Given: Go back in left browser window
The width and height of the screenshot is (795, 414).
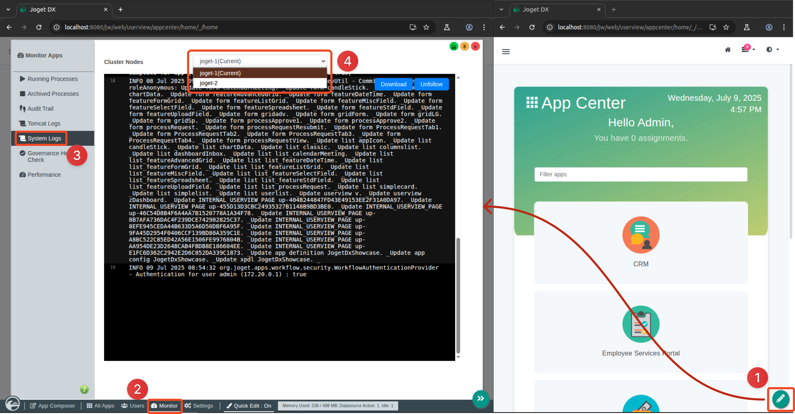Looking at the screenshot, I should coord(9,27).
